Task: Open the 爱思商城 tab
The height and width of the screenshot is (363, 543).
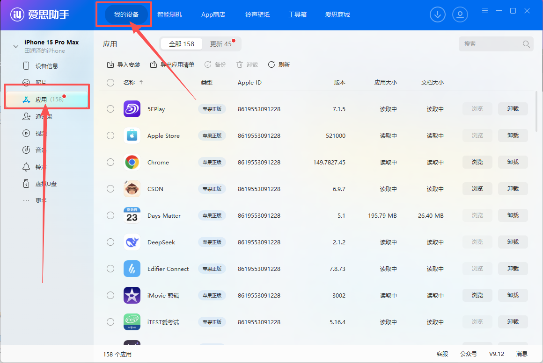Action: point(338,14)
